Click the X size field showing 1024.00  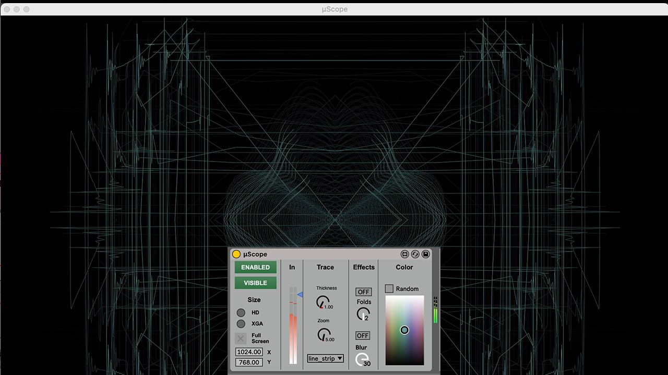tap(248, 352)
